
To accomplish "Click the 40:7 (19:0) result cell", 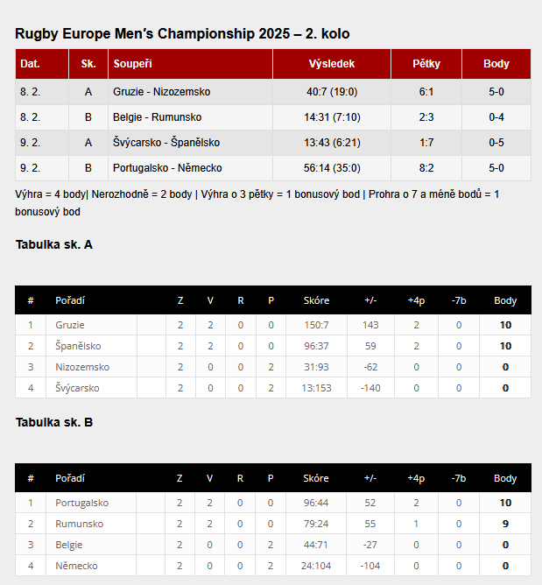I will pyautogui.click(x=332, y=92).
